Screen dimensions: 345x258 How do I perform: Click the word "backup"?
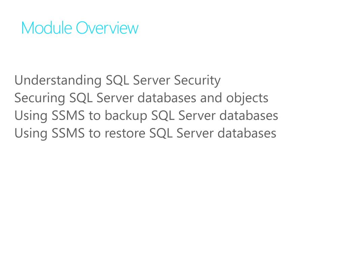[126, 116]
